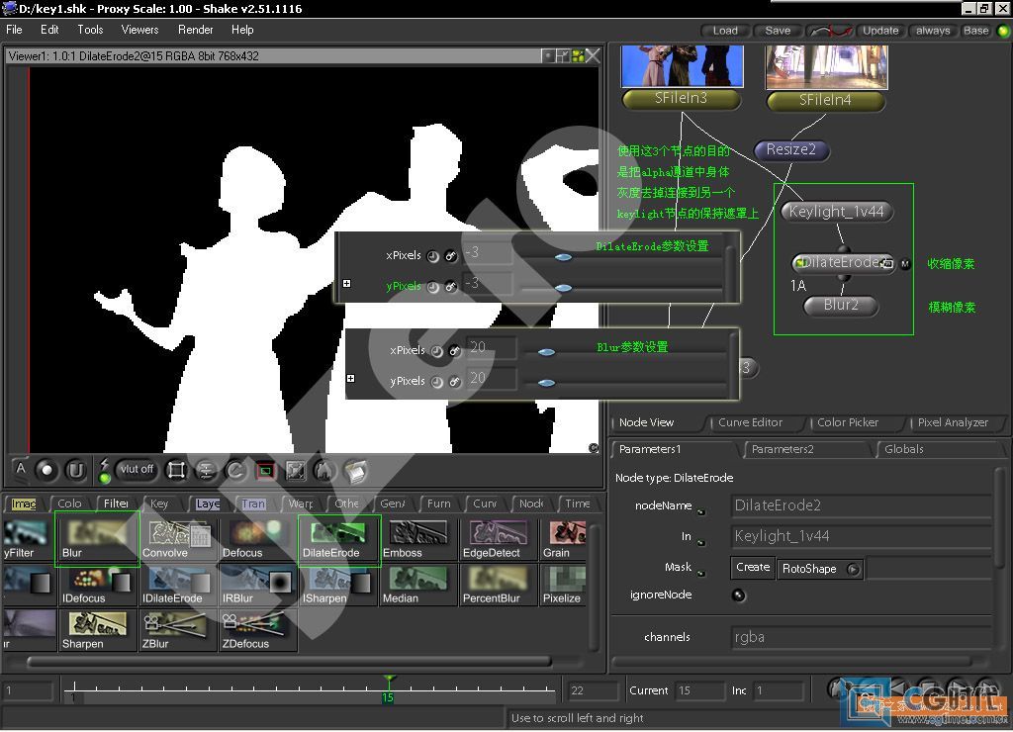Toggle the vlut off button
Viewport: 1013px width, 732px height.
click(136, 469)
